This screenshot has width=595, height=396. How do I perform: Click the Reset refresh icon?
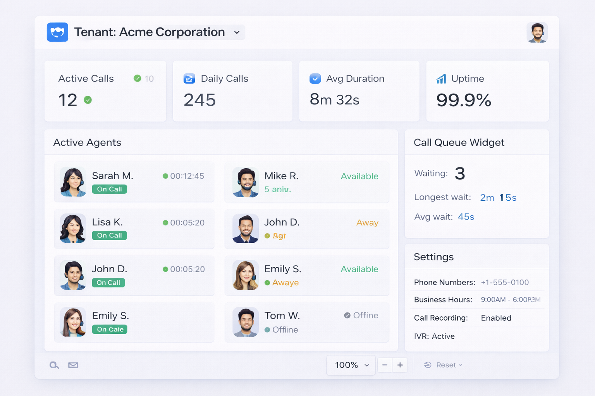(x=428, y=365)
